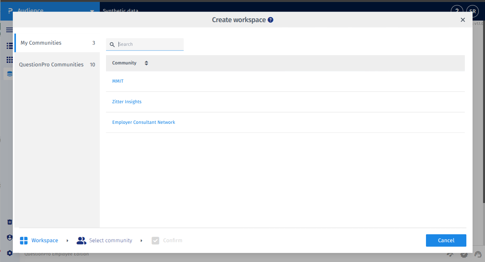The image size is (485, 262).
Task: Open the apps grid icon in sidebar
Action: [x=10, y=59]
